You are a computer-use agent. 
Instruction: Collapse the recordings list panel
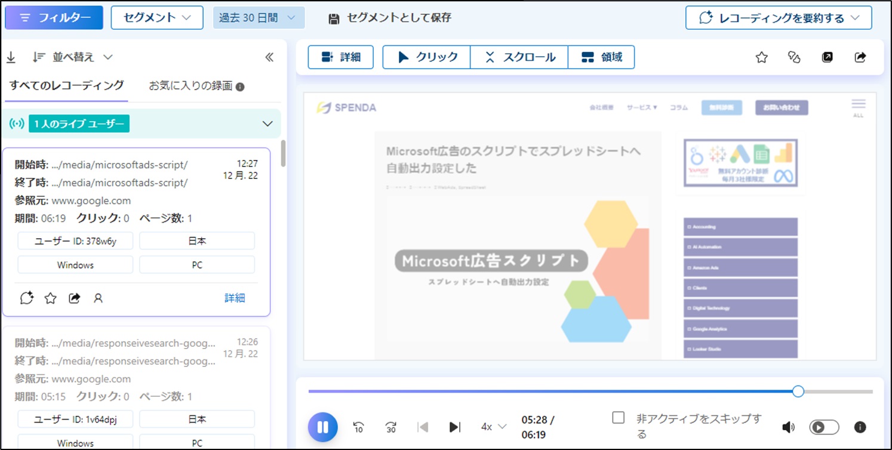[x=269, y=57]
